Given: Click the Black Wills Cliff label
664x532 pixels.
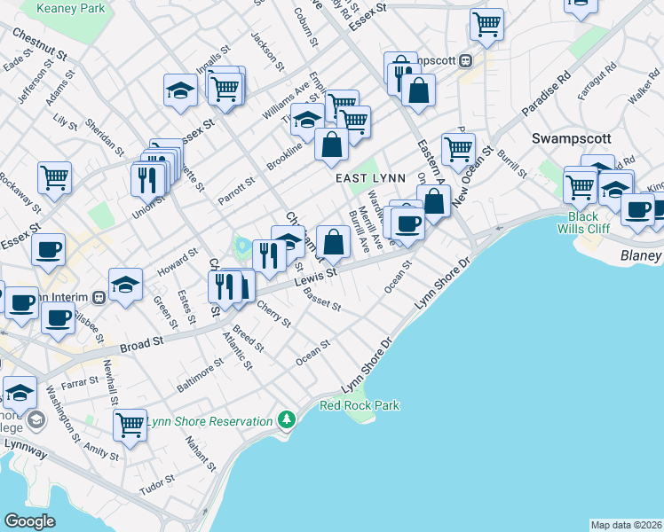Looking at the screenshot, I should click(x=583, y=223).
